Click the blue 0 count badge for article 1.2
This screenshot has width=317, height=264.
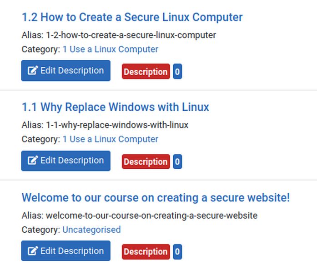[177, 71]
